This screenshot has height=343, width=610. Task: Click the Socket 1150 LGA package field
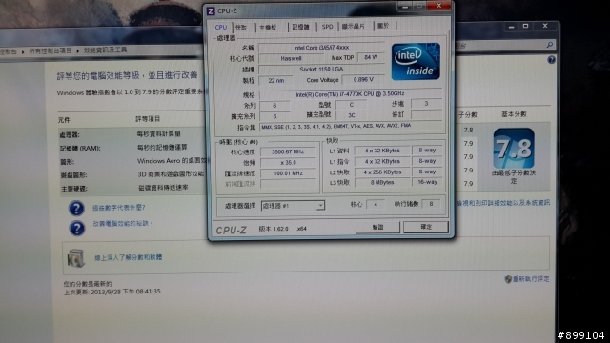pos(321,70)
